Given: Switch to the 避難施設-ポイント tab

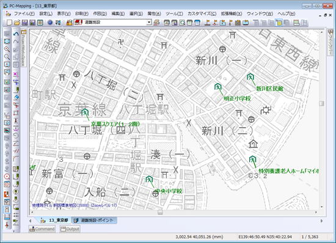Looking at the screenshot, I should click(x=94, y=220).
